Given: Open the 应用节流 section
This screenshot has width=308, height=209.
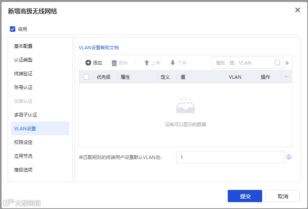Looking at the screenshot, I should (40, 156).
